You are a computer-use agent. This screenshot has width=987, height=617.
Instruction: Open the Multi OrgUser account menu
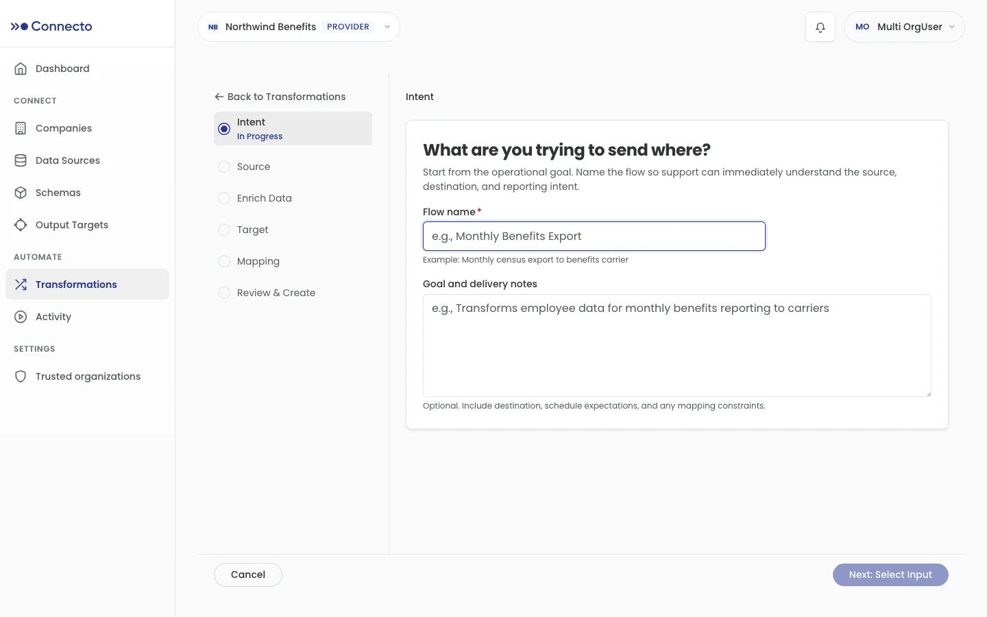pos(904,27)
